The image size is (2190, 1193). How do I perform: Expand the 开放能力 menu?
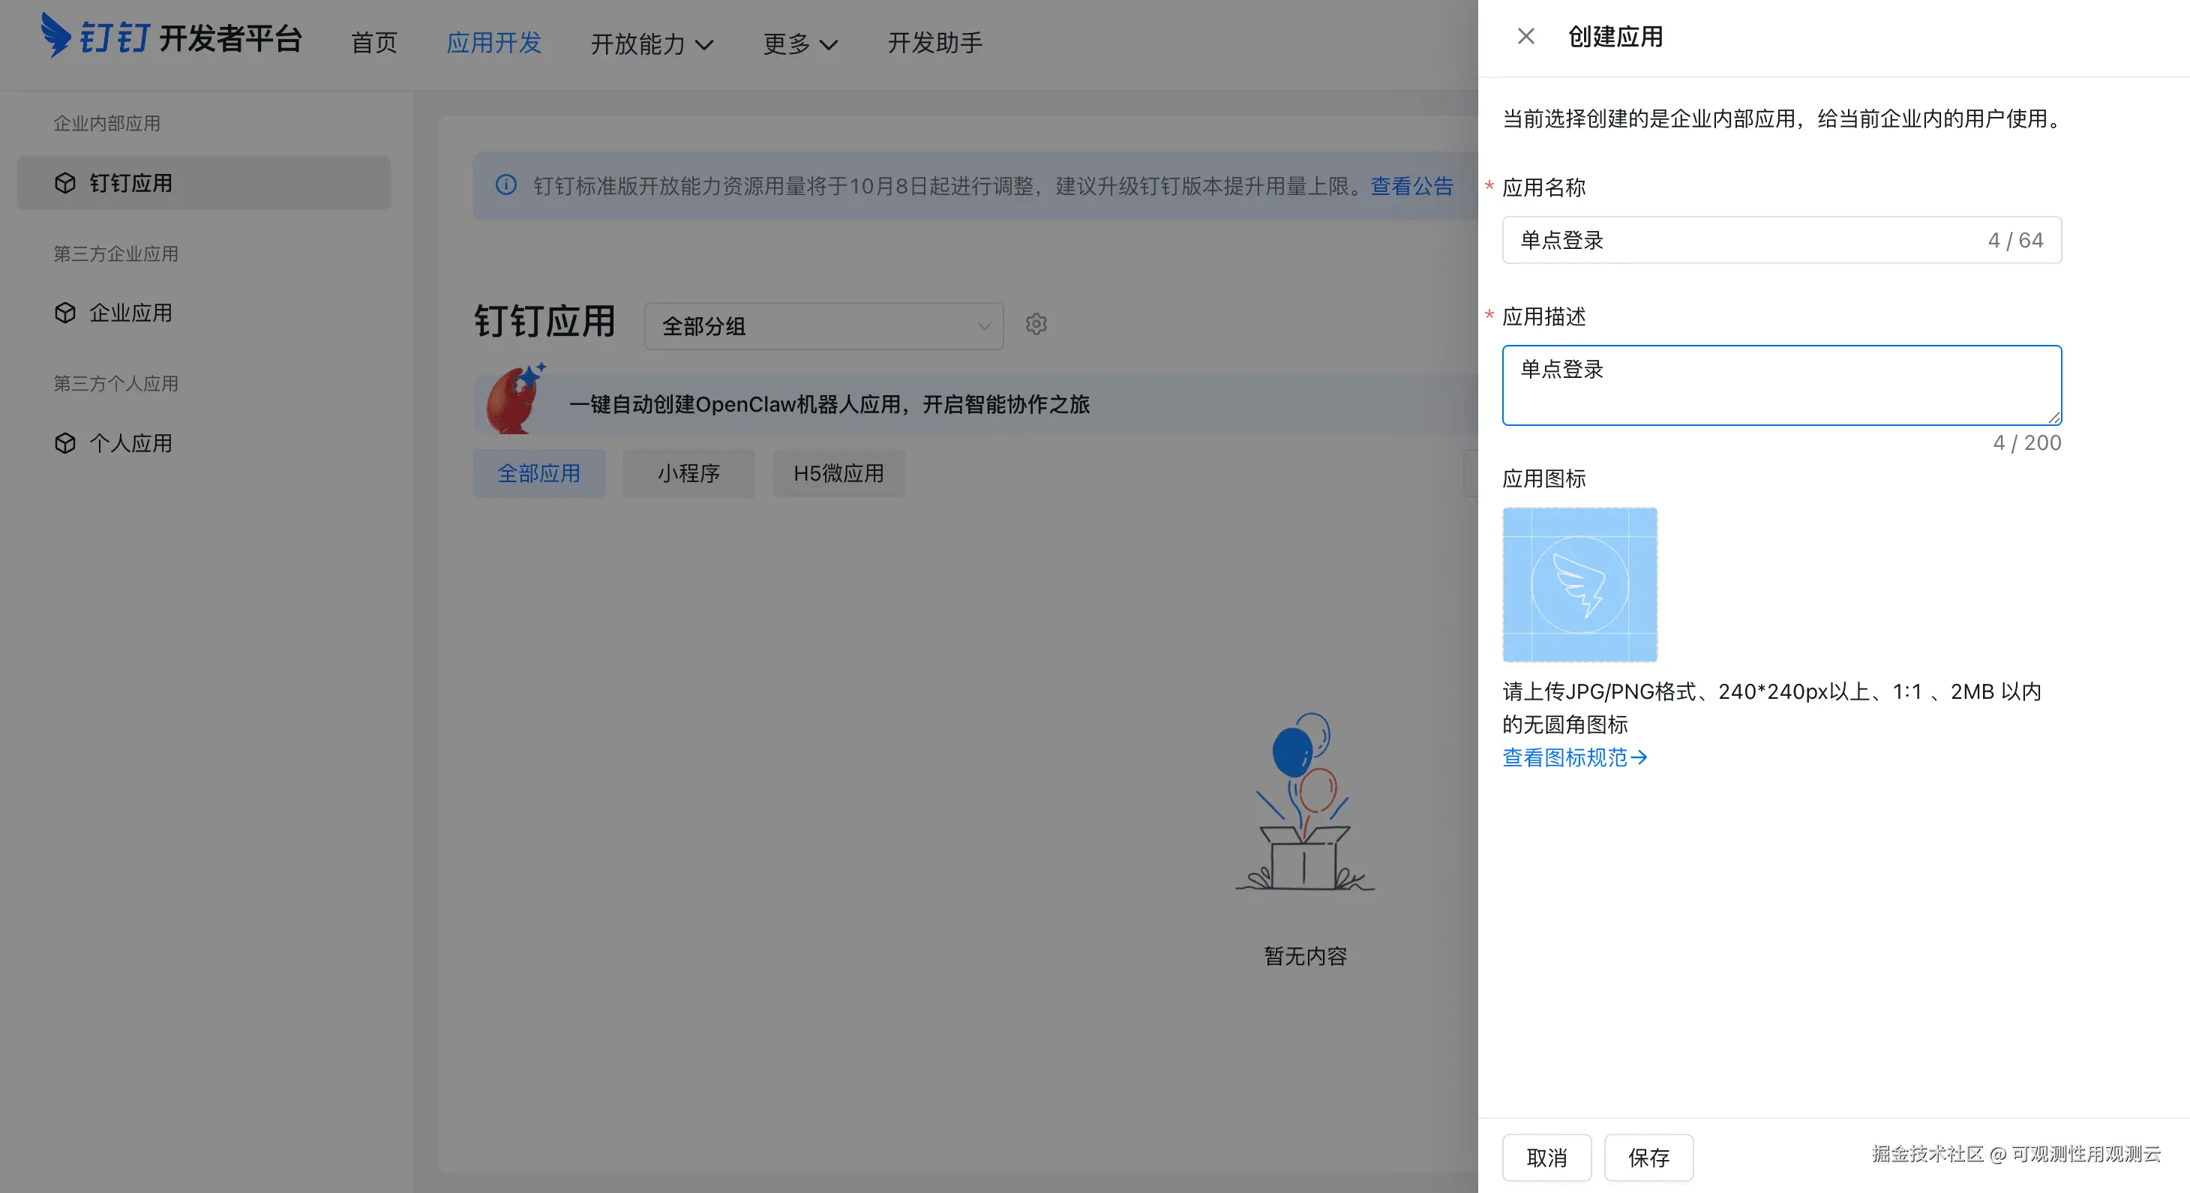point(651,43)
